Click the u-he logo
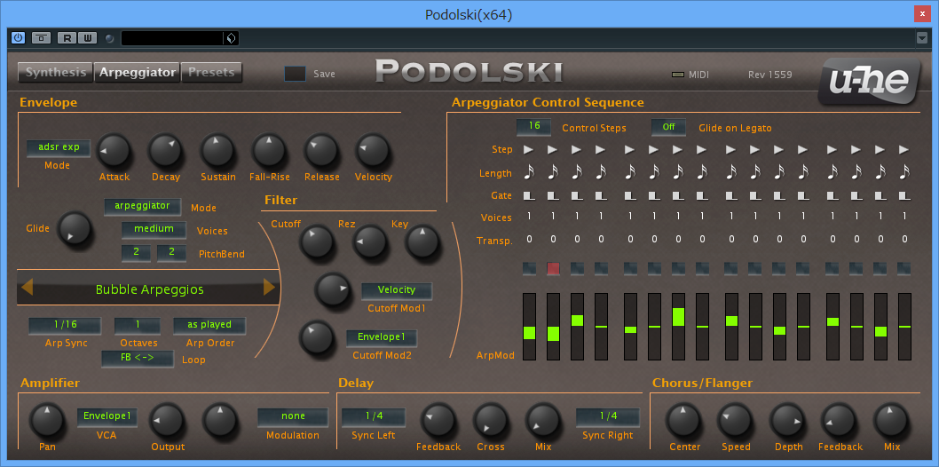This screenshot has height=467, width=939. 868,83
